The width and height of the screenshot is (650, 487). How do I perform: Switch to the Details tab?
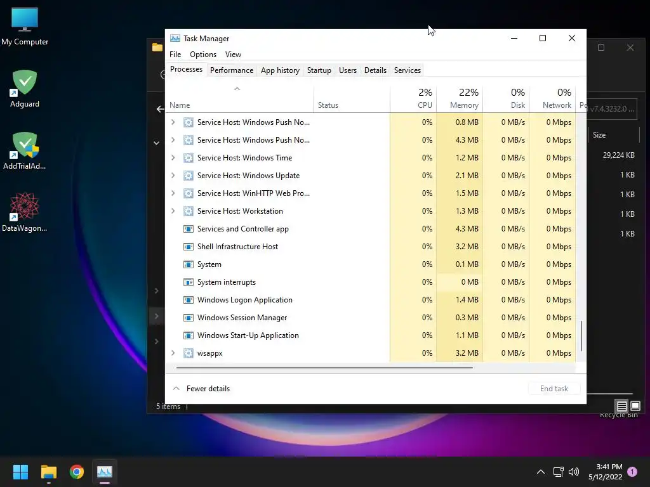click(376, 70)
